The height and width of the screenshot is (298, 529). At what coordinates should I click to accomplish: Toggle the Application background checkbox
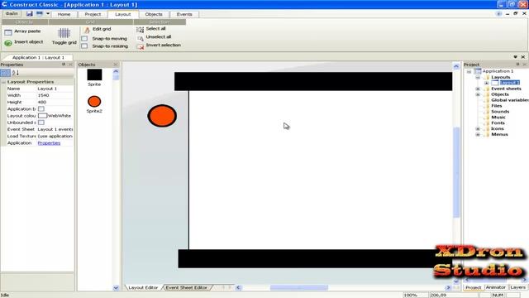tap(41, 108)
